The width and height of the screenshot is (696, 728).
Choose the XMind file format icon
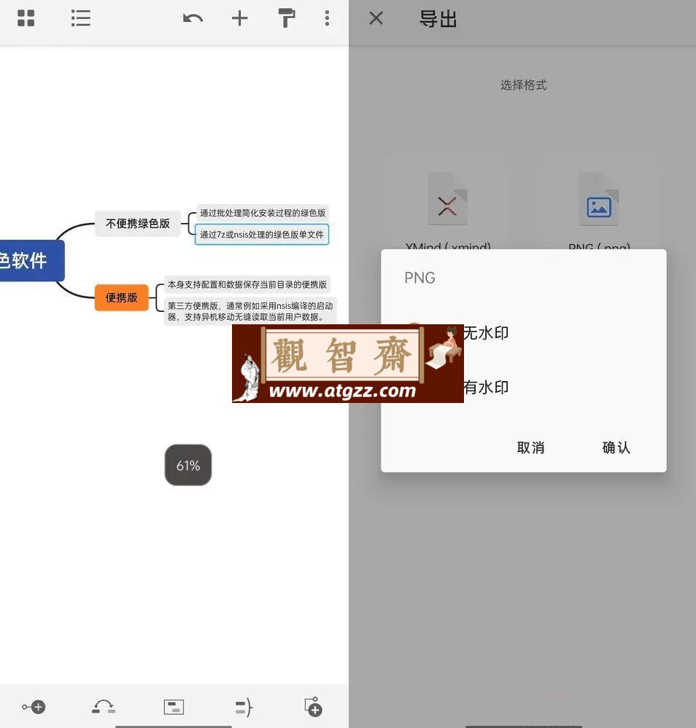pos(447,199)
